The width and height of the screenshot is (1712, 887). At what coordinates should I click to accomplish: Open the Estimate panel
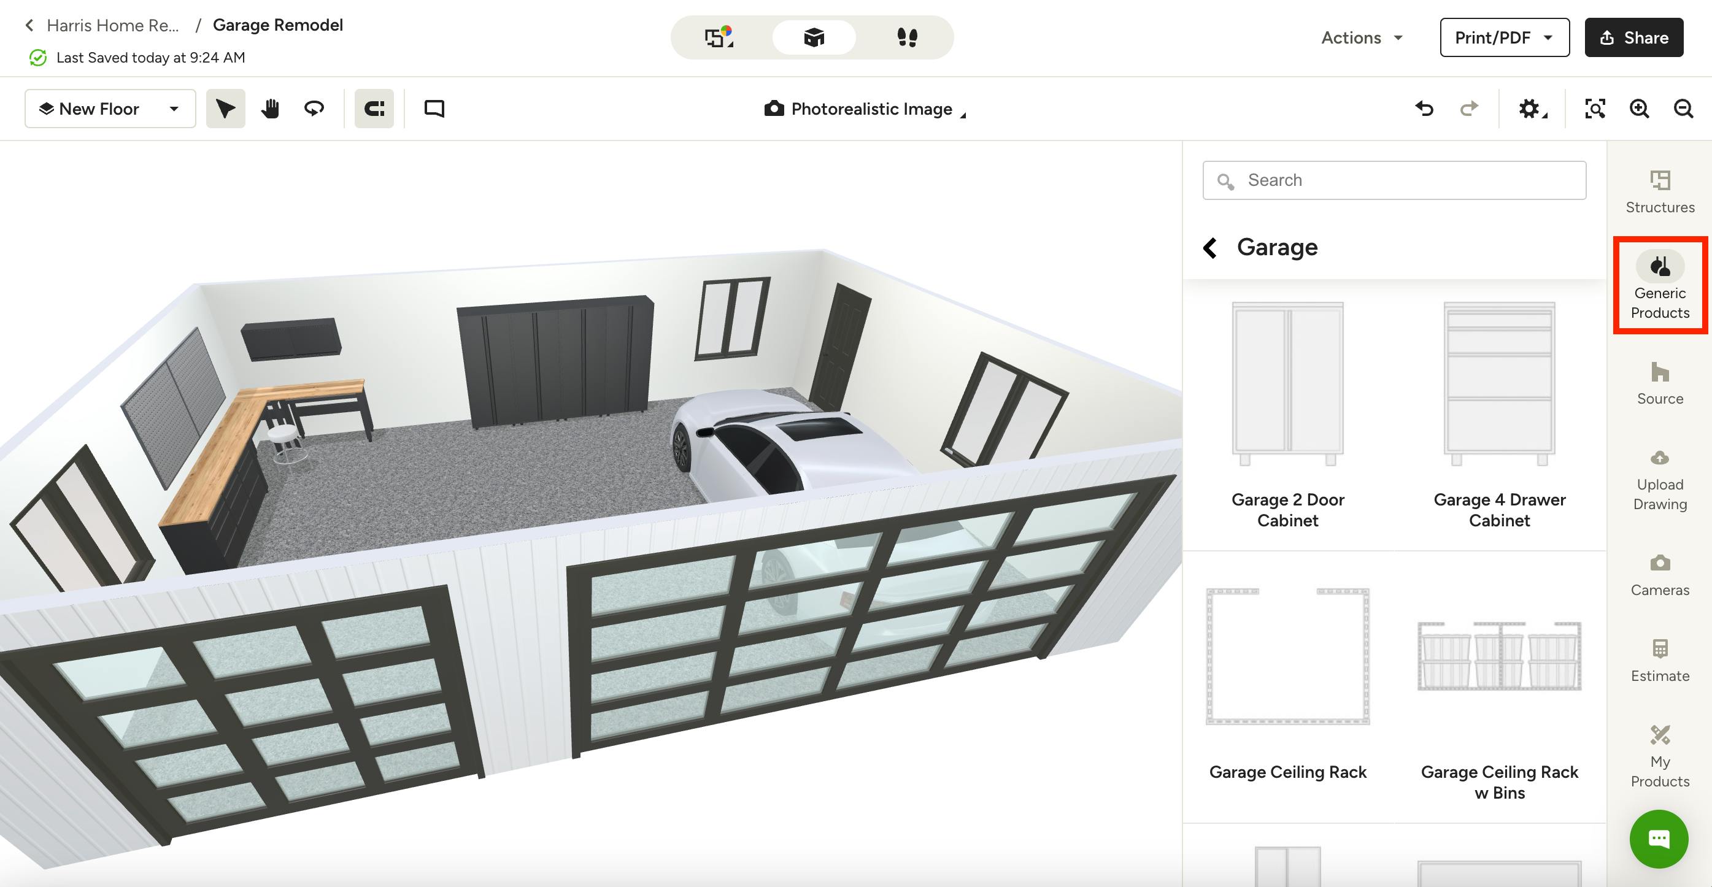tap(1659, 661)
